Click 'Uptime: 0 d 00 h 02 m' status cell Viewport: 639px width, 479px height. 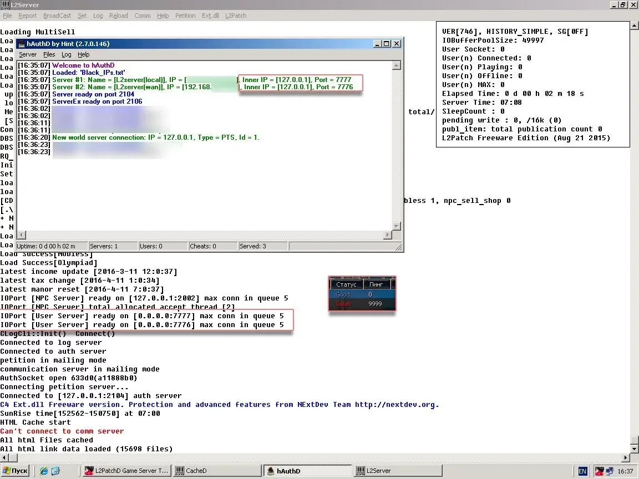coord(52,246)
